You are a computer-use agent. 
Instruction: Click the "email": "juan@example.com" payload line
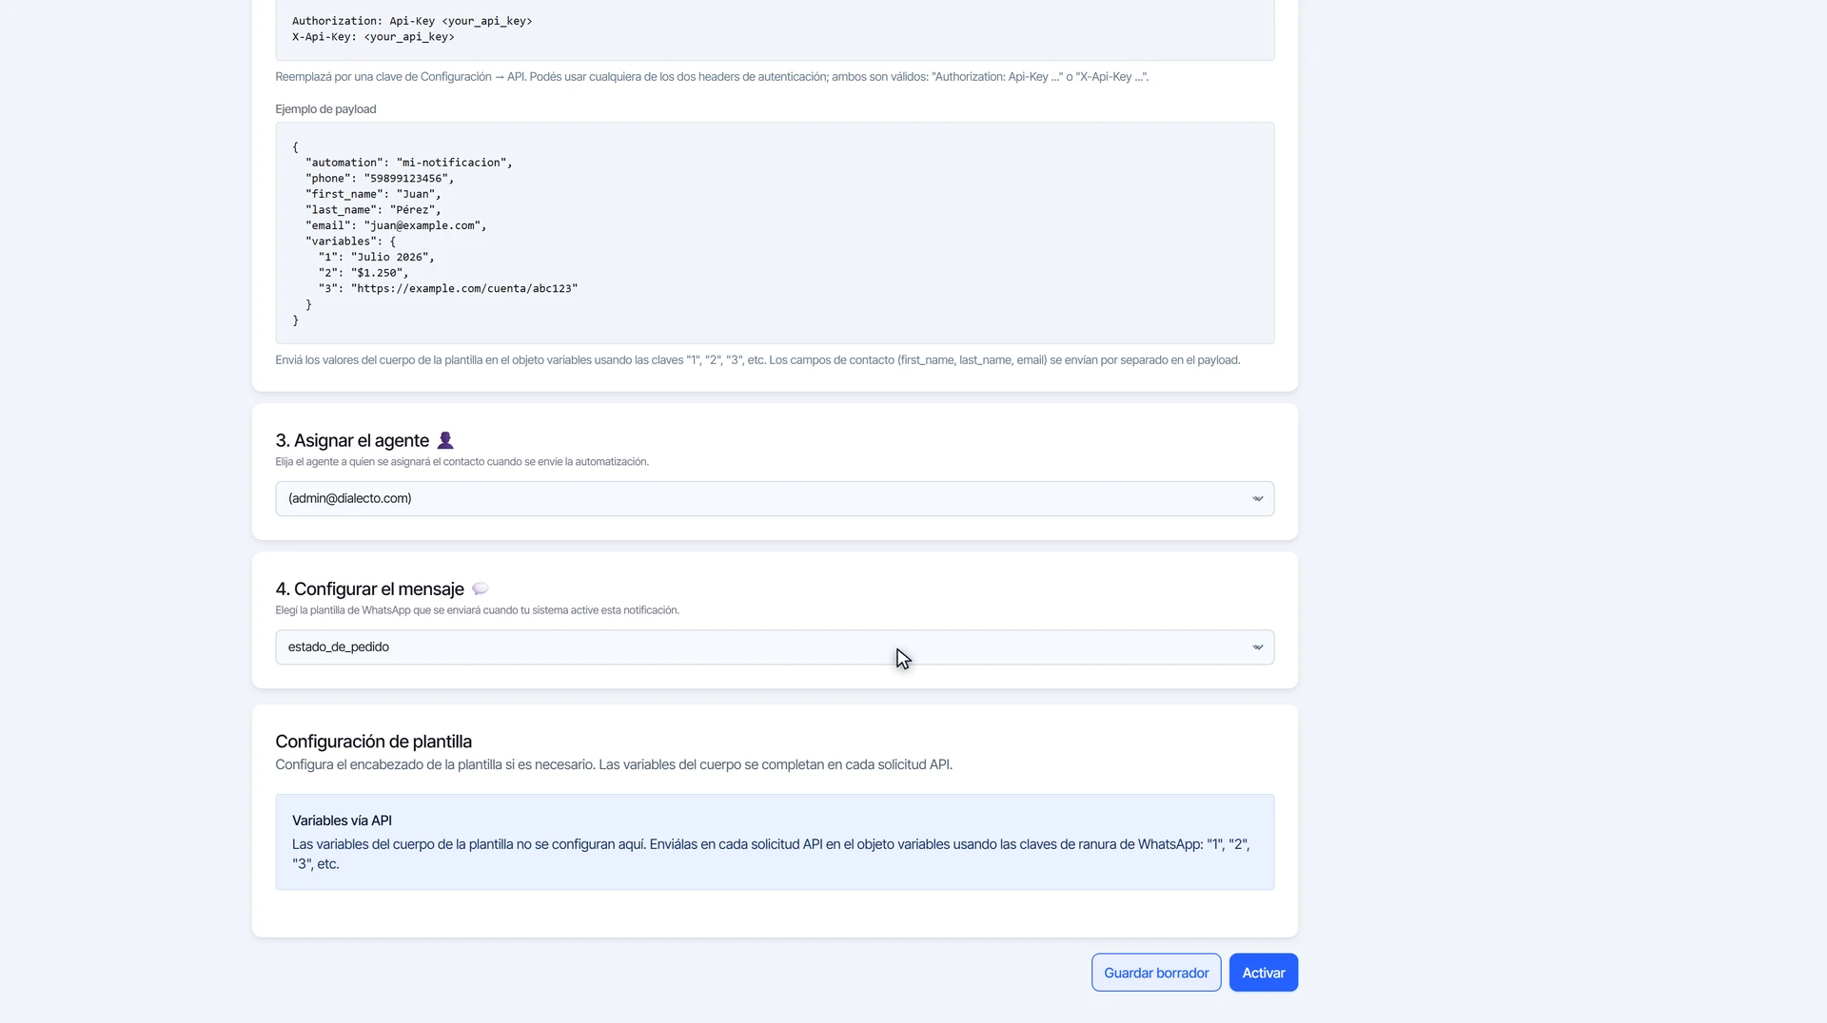click(396, 225)
